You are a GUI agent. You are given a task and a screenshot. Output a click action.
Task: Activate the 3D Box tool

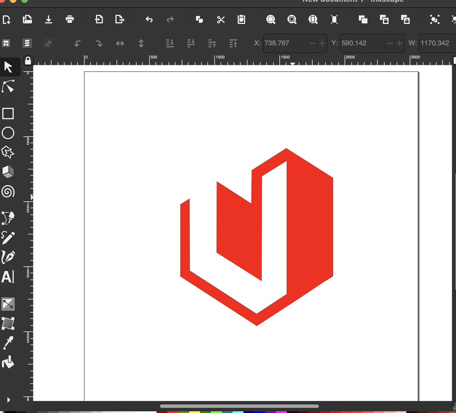point(8,172)
